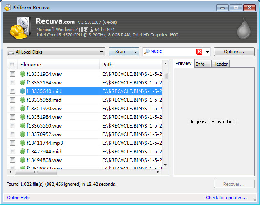The image size is (260, 205).
Task: Start a scan with the Scan button
Action: click(x=120, y=52)
